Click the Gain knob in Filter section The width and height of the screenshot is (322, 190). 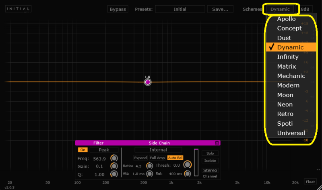click(x=114, y=166)
